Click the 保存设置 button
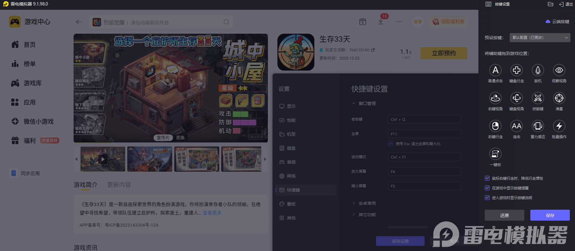 tap(400, 241)
